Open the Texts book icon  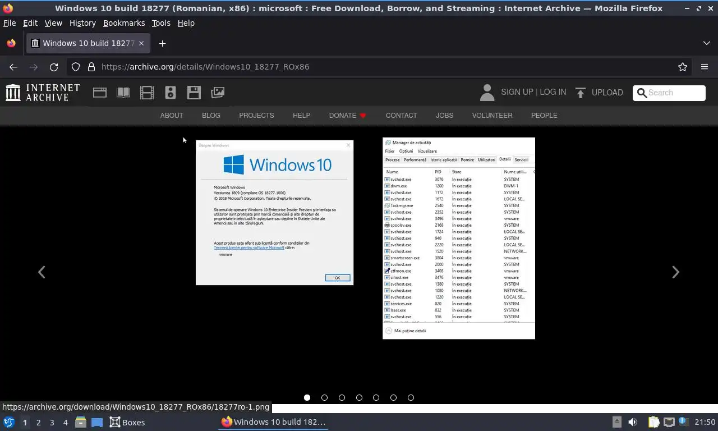[123, 93]
